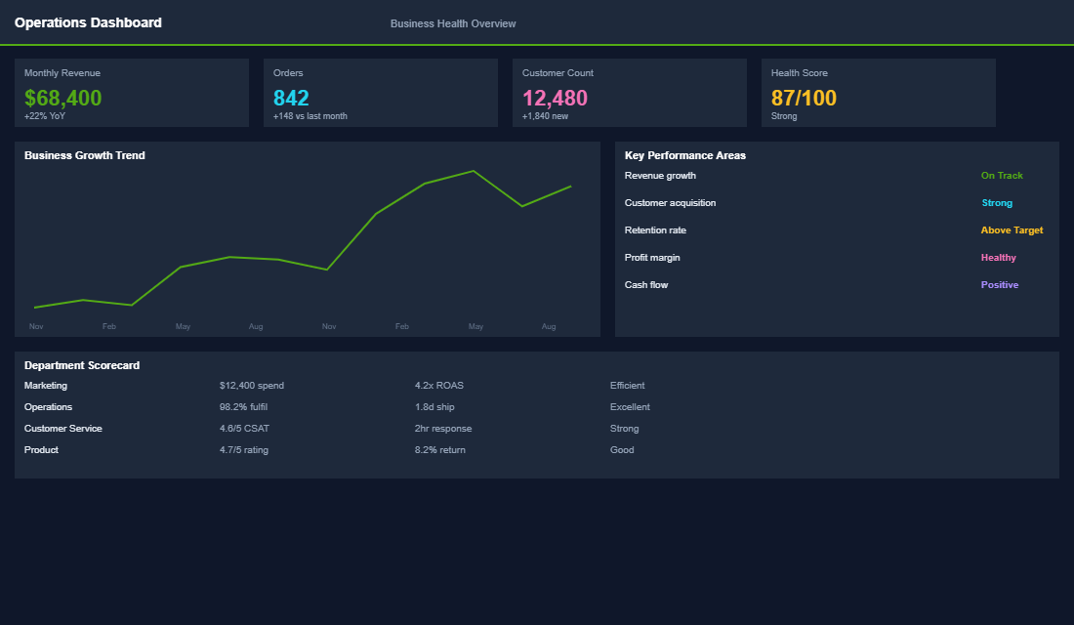Select the Customer Count card
Screen dimensions: 1074x625
tap(629, 93)
